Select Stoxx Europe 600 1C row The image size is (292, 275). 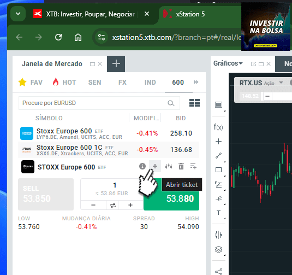pos(109,150)
